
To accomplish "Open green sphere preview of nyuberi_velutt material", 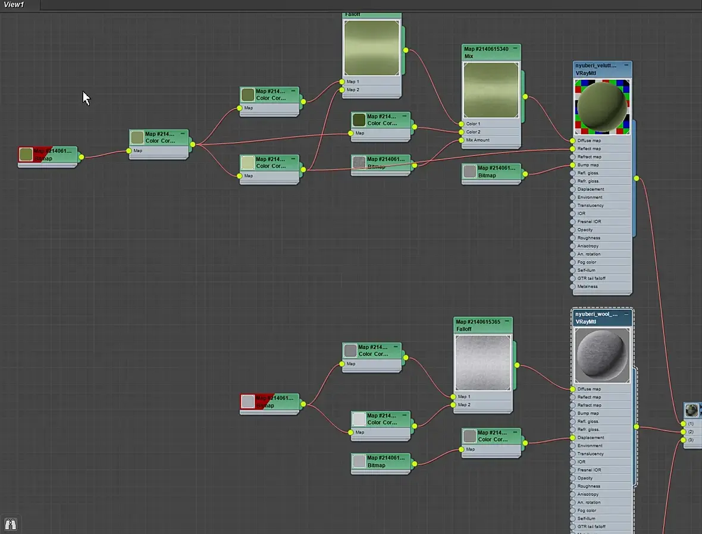I will (602, 106).
